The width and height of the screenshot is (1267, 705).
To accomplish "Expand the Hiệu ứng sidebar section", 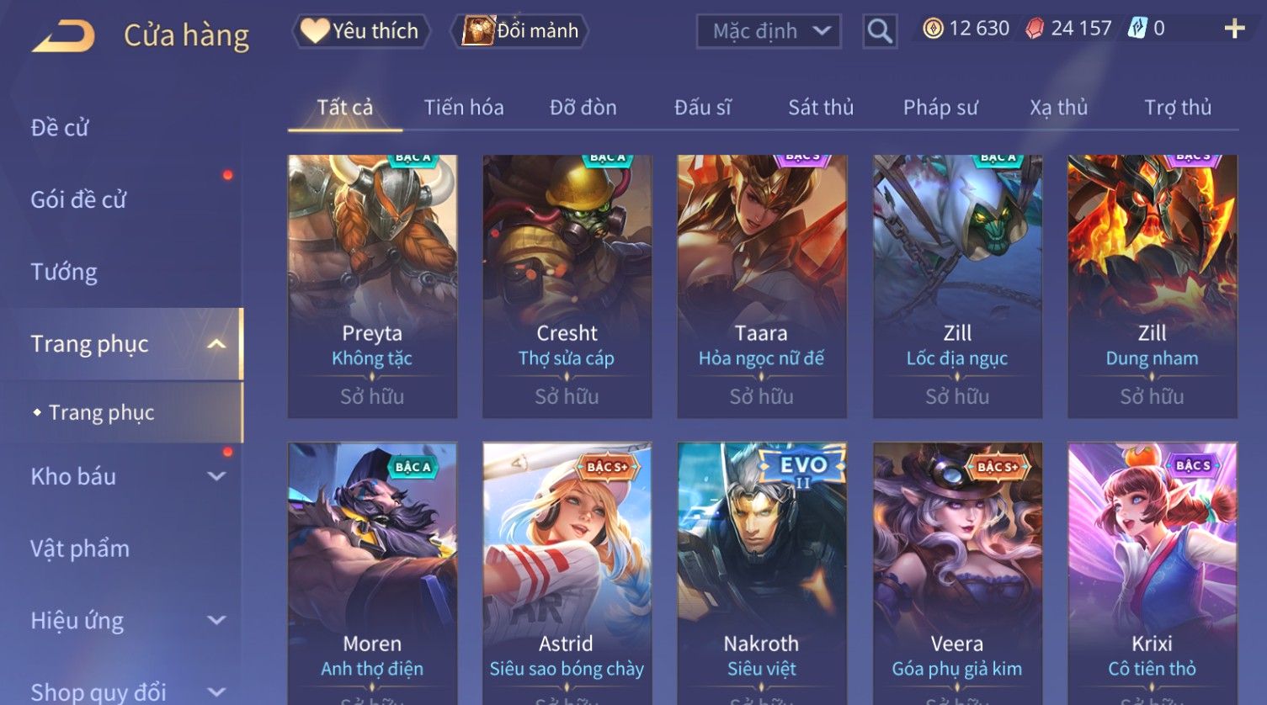I will pos(216,621).
